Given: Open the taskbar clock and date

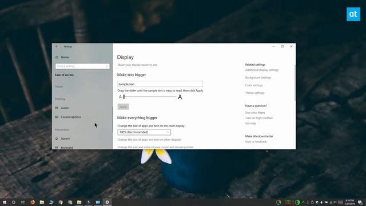Looking at the screenshot, I should coord(349,202).
